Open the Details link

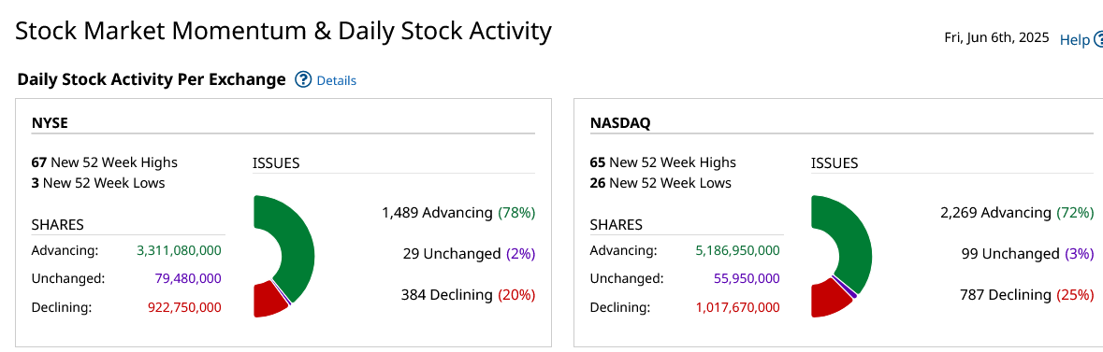pos(336,81)
